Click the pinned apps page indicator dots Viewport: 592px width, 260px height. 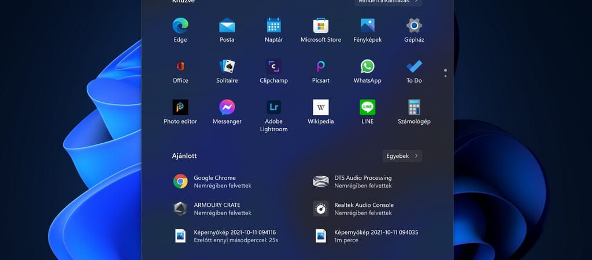coord(445,73)
